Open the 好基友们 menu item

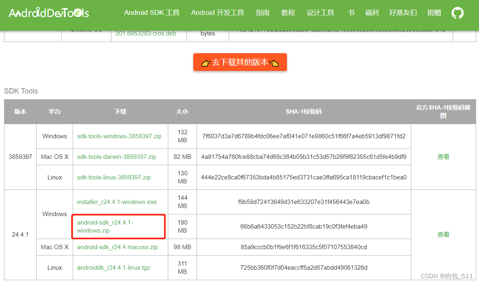(x=403, y=13)
